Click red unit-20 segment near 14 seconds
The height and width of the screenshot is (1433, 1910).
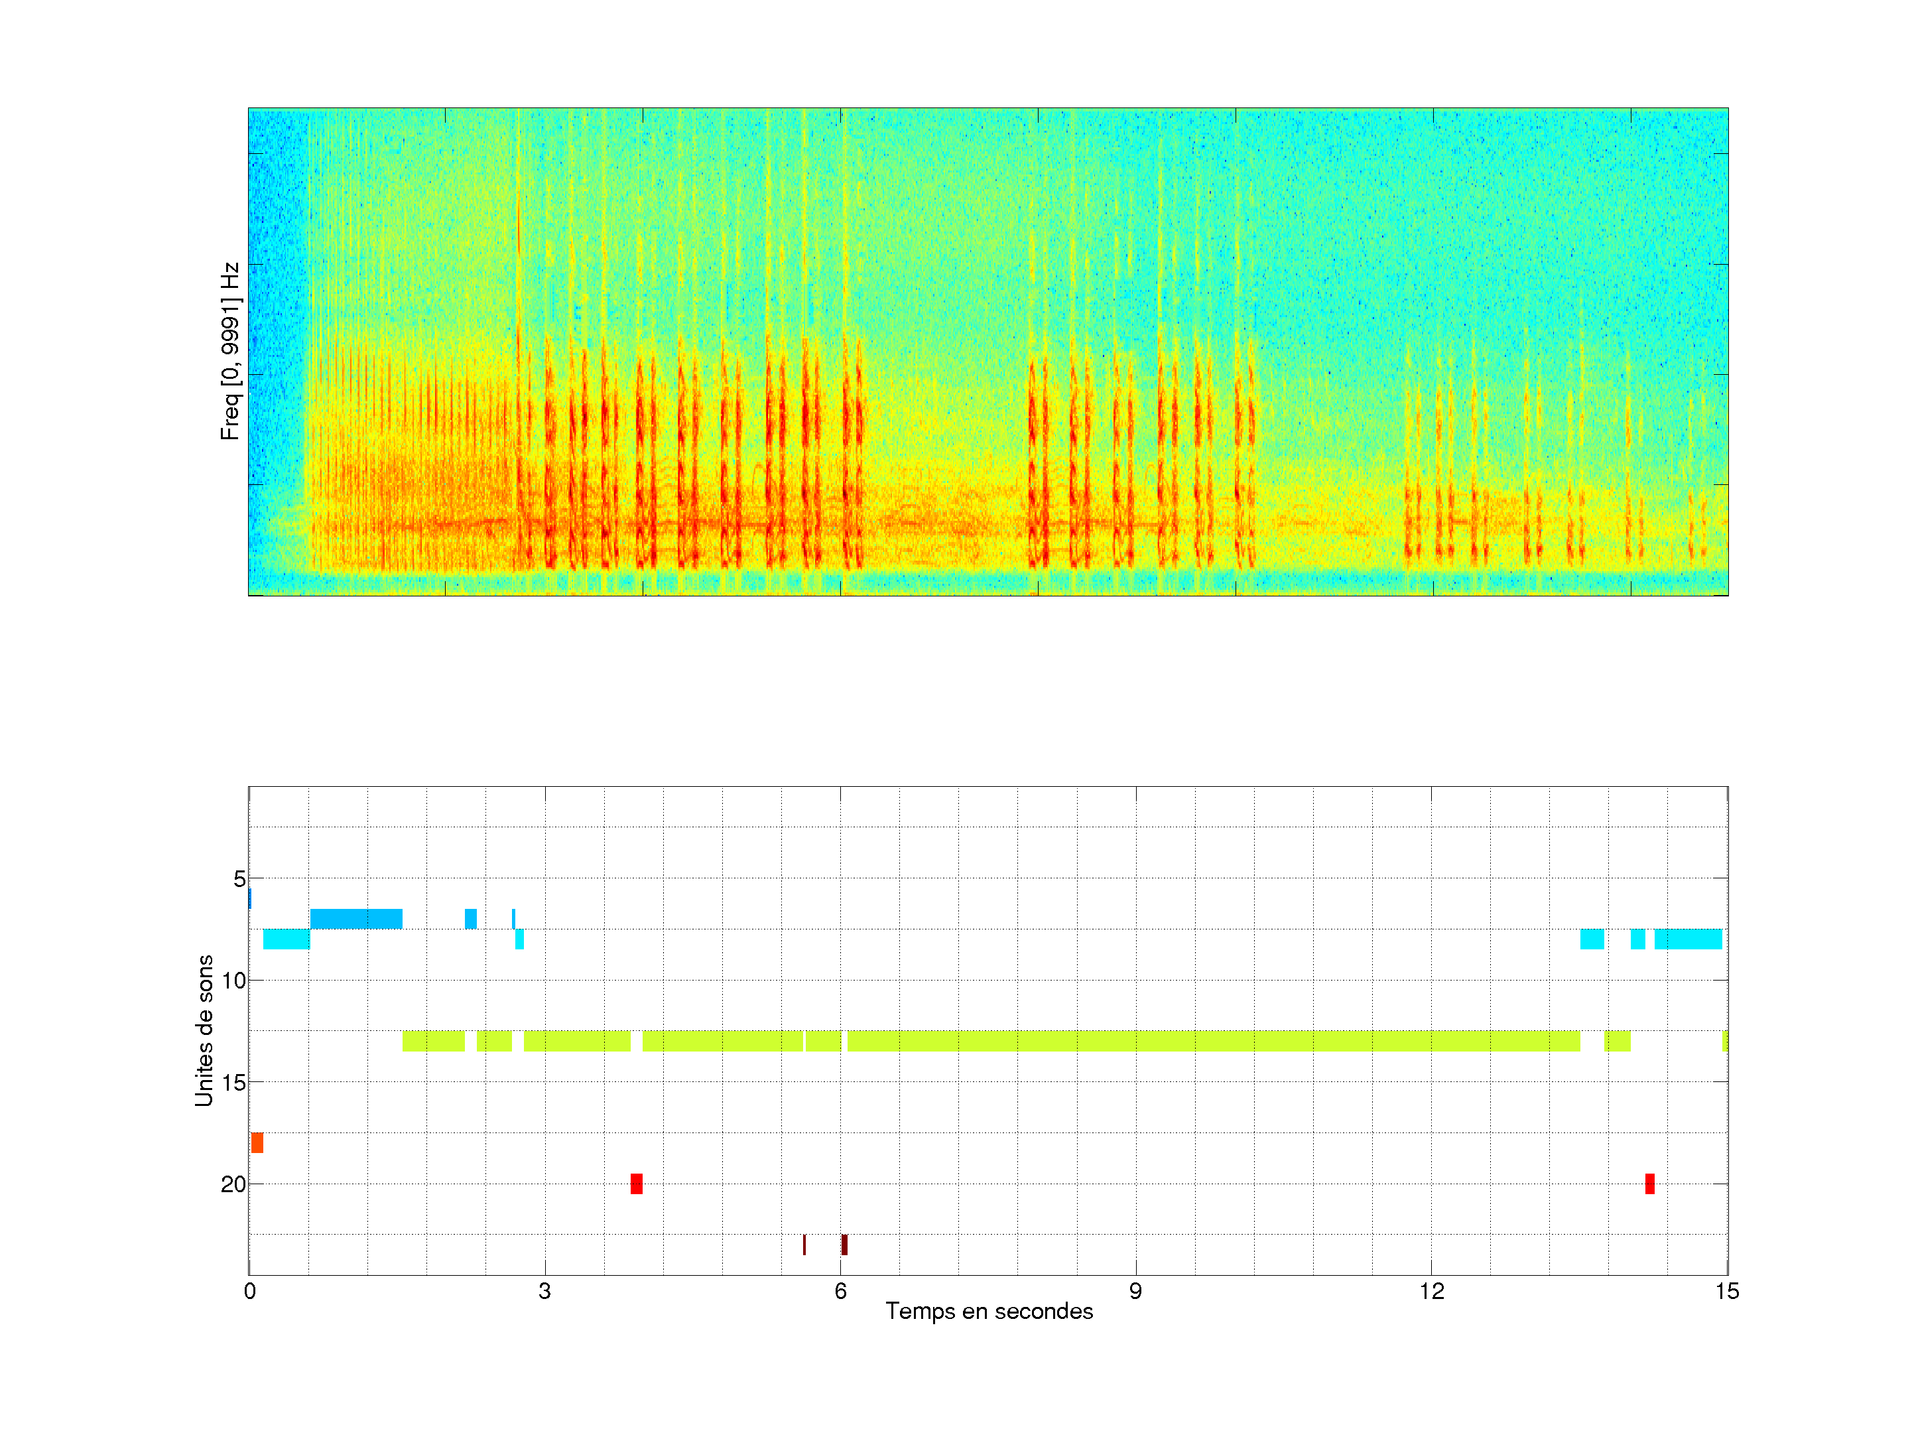[x=1649, y=1184]
